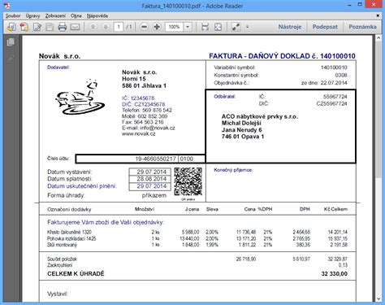Open the Okna menu

pyautogui.click(x=76, y=15)
